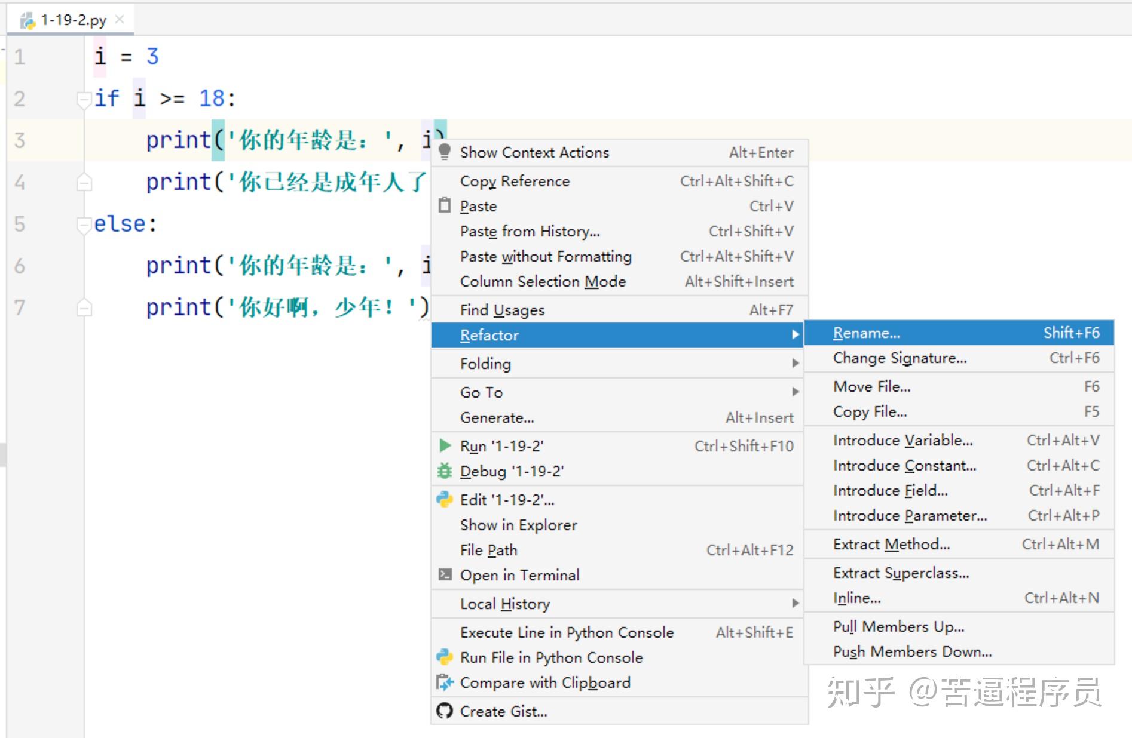Choose Find Usages from the context menu
The height and width of the screenshot is (738, 1132).
[502, 309]
